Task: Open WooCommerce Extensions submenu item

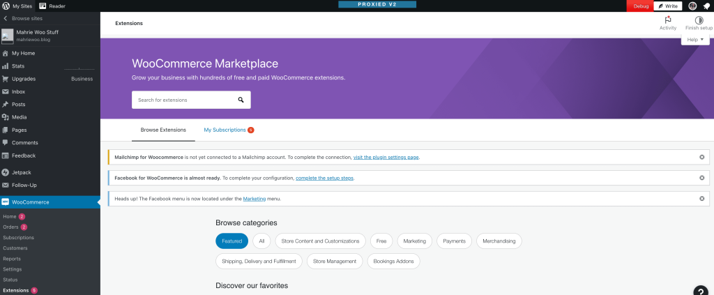Action: [x=16, y=290]
